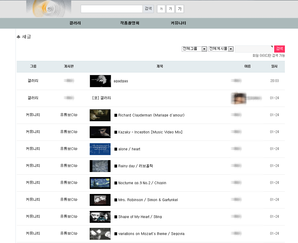
Task: Click the top header search field
Action: (x=111, y=9)
